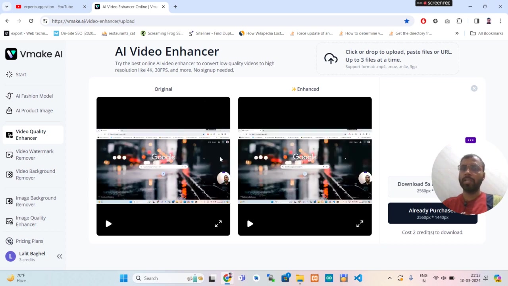Click the address bar URL
This screenshot has width=508, height=286.
[x=93, y=21]
